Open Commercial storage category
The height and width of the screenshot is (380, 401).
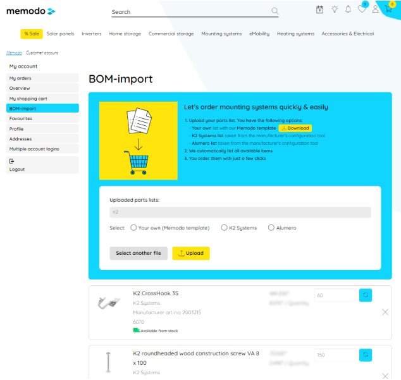171,34
